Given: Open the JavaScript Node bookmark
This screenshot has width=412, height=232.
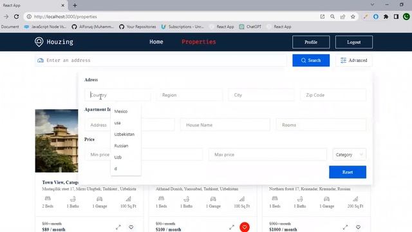Looking at the screenshot, I should (x=45, y=26).
